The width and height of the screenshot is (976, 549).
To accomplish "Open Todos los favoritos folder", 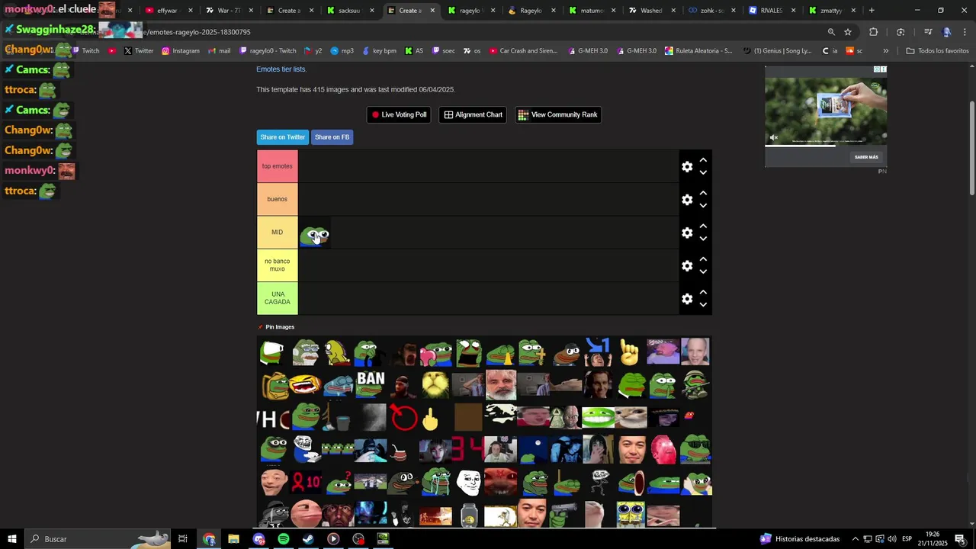I will pyautogui.click(x=937, y=51).
